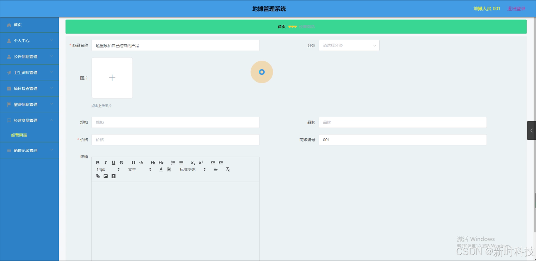Insert a blockquote in the editor
Image resolution: width=536 pixels, height=261 pixels.
coord(133,163)
